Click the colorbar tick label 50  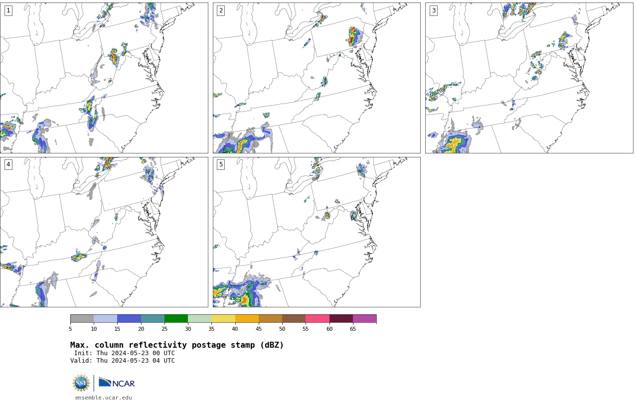point(282,329)
